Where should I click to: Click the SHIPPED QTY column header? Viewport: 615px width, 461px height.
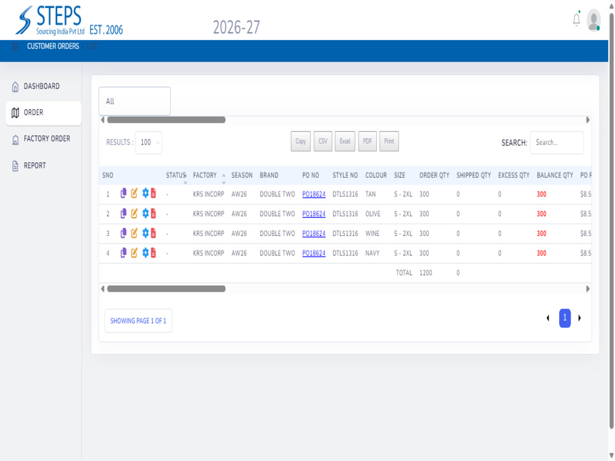point(474,175)
